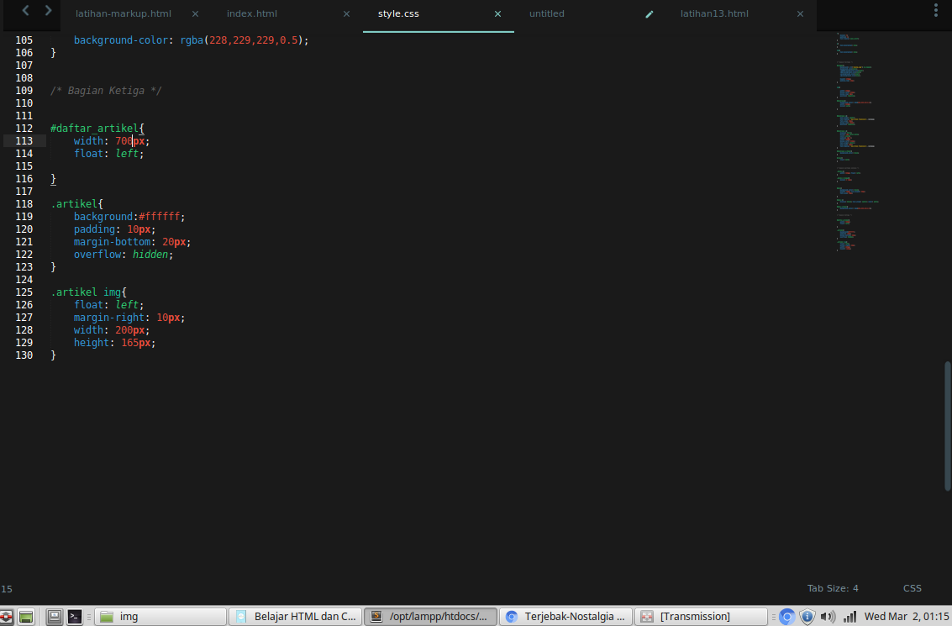Switch to Belajar HTML dan C... window
The width and height of the screenshot is (952, 626).
[x=296, y=617]
